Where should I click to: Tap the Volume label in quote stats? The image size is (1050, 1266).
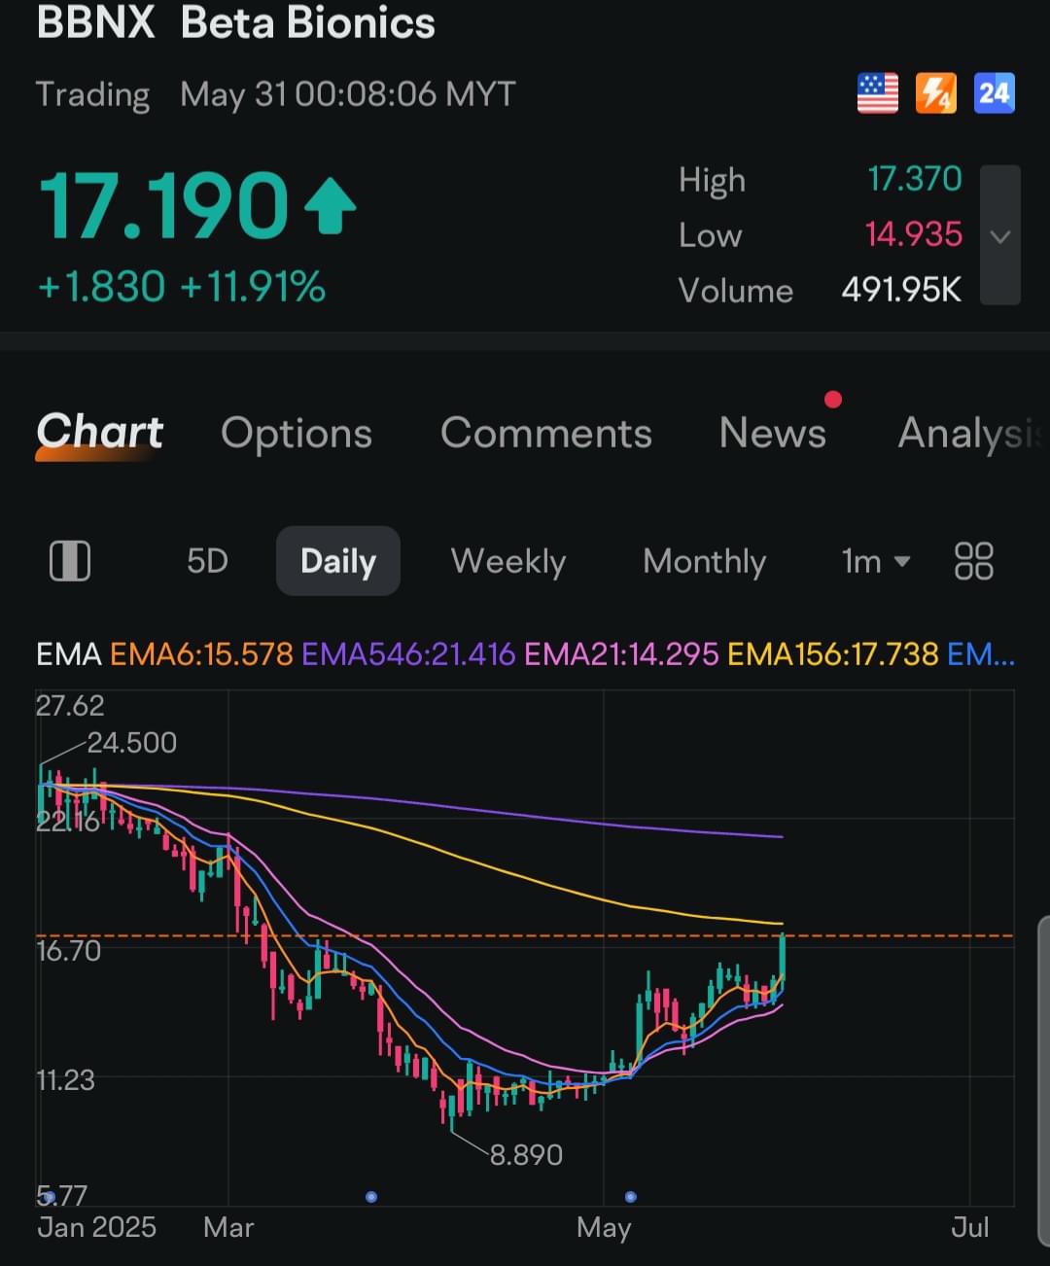tap(735, 291)
